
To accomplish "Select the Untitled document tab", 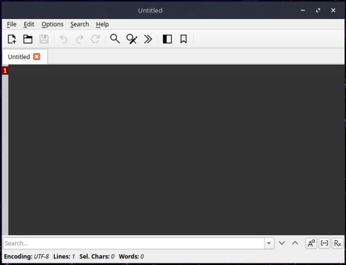I will click(24, 56).
